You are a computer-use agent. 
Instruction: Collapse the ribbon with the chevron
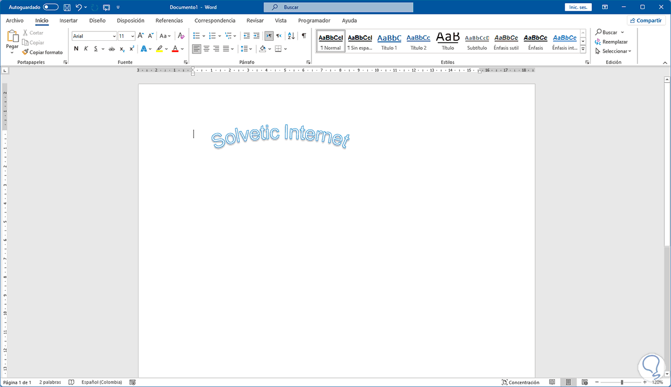click(664, 62)
